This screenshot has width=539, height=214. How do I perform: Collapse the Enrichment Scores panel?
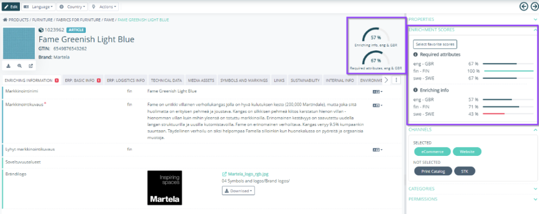tap(473, 30)
